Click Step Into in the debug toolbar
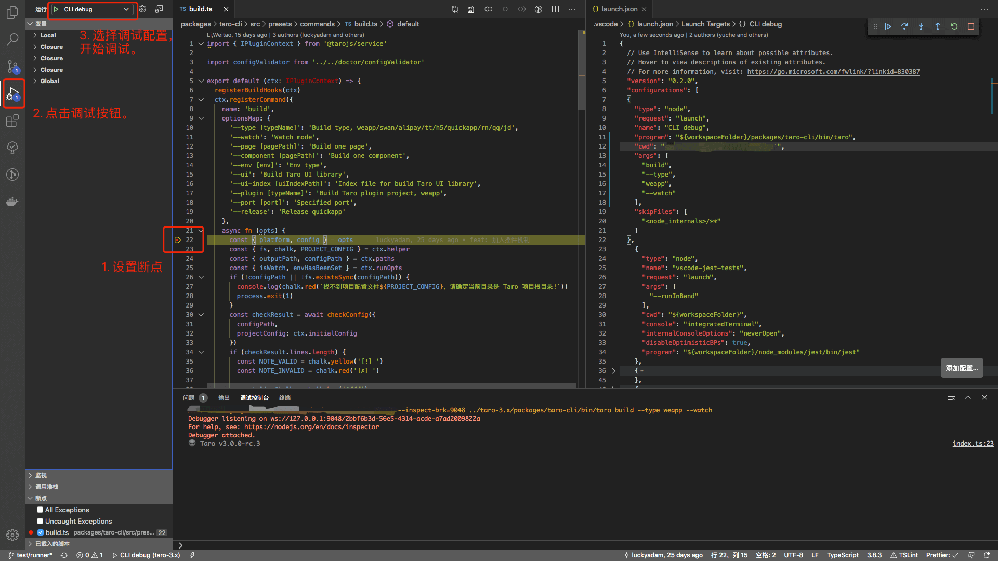Screen dimensions: 998x561 [x=921, y=26]
